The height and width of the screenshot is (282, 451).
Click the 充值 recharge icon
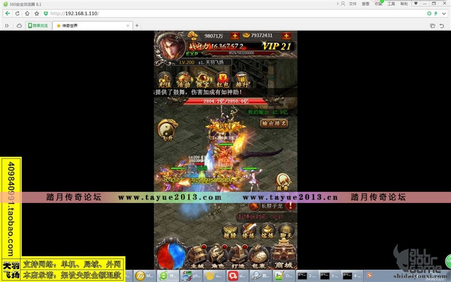click(x=164, y=81)
